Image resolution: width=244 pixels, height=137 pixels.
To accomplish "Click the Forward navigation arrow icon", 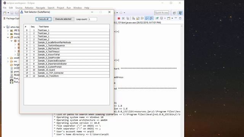I will coord(121,13).
